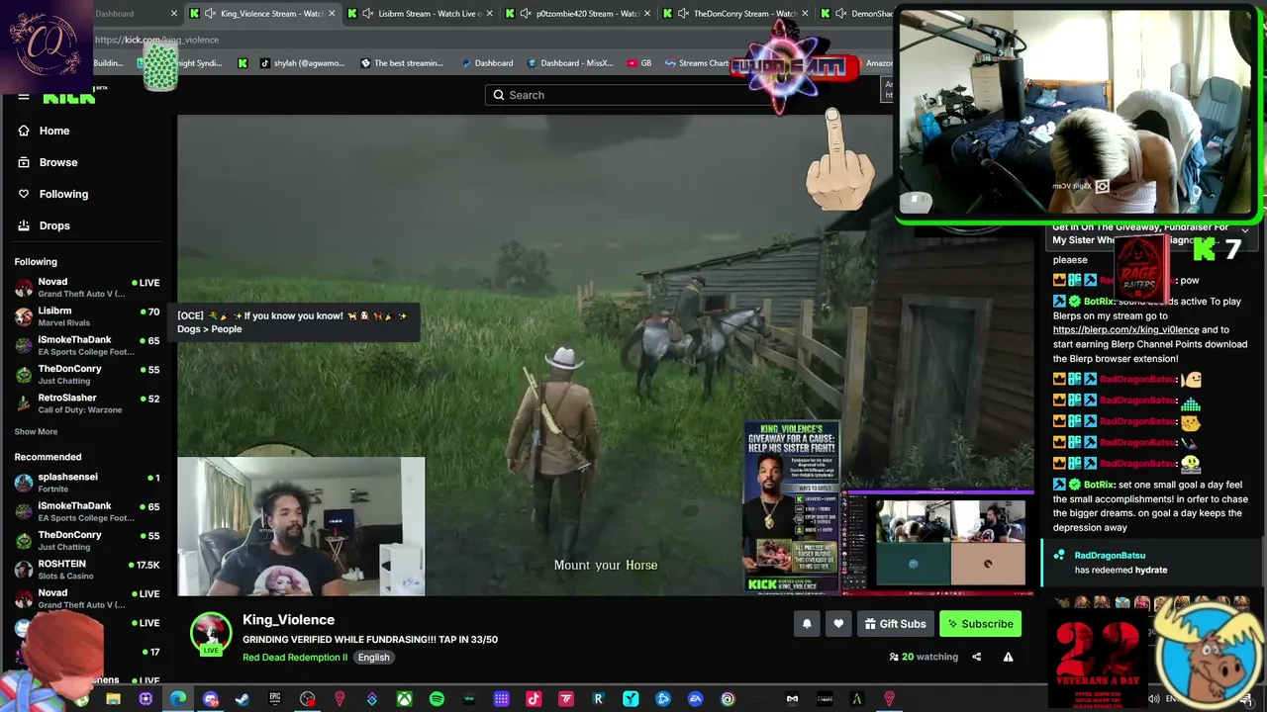Open the Xbox app on the taskbar

tap(404, 699)
